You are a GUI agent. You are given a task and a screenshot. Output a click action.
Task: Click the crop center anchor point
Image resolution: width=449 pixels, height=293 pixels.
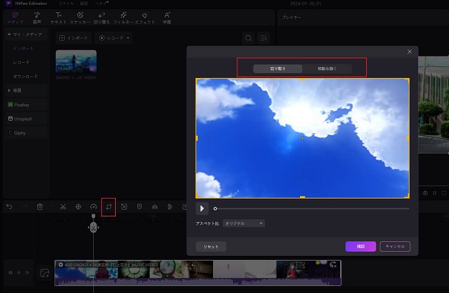(x=302, y=138)
